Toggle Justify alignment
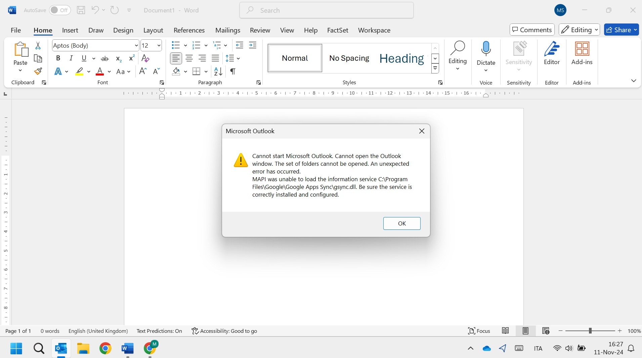Screen dimensions: 642x358 [x=215, y=58]
